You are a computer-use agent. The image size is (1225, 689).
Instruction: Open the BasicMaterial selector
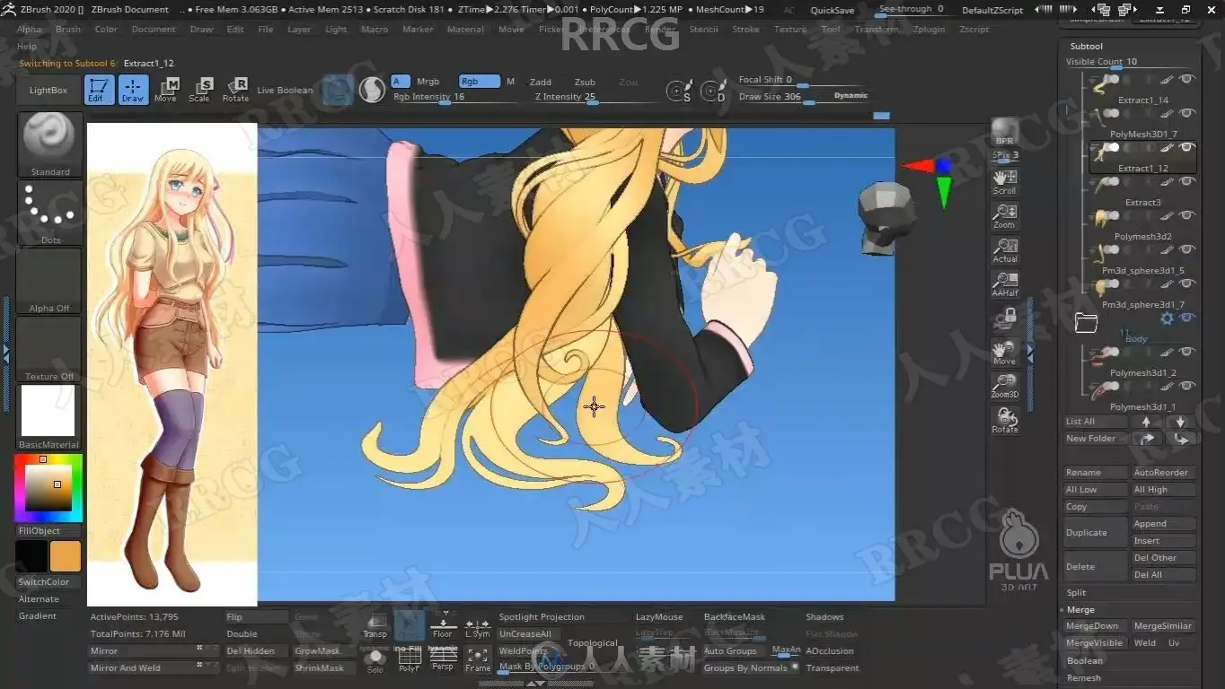[50, 417]
